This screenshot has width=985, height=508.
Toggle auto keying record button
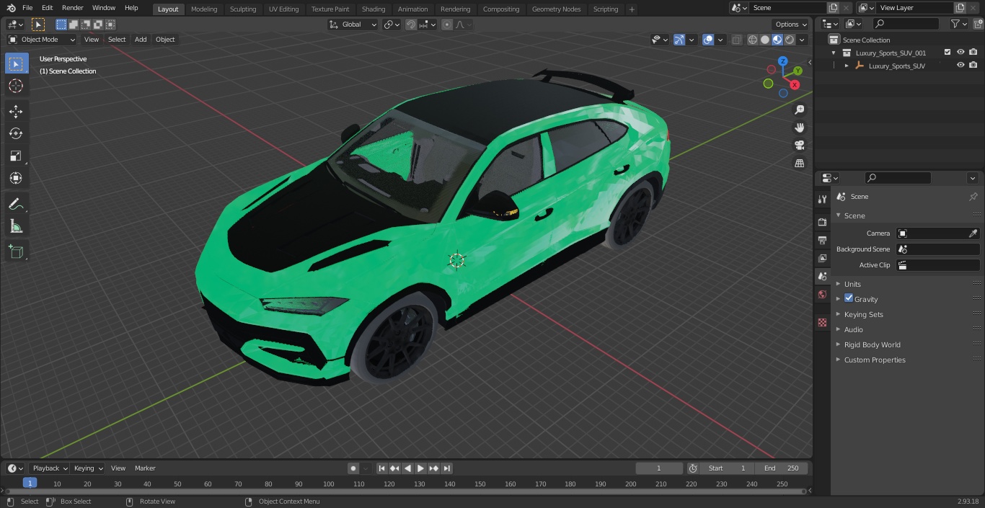click(353, 468)
